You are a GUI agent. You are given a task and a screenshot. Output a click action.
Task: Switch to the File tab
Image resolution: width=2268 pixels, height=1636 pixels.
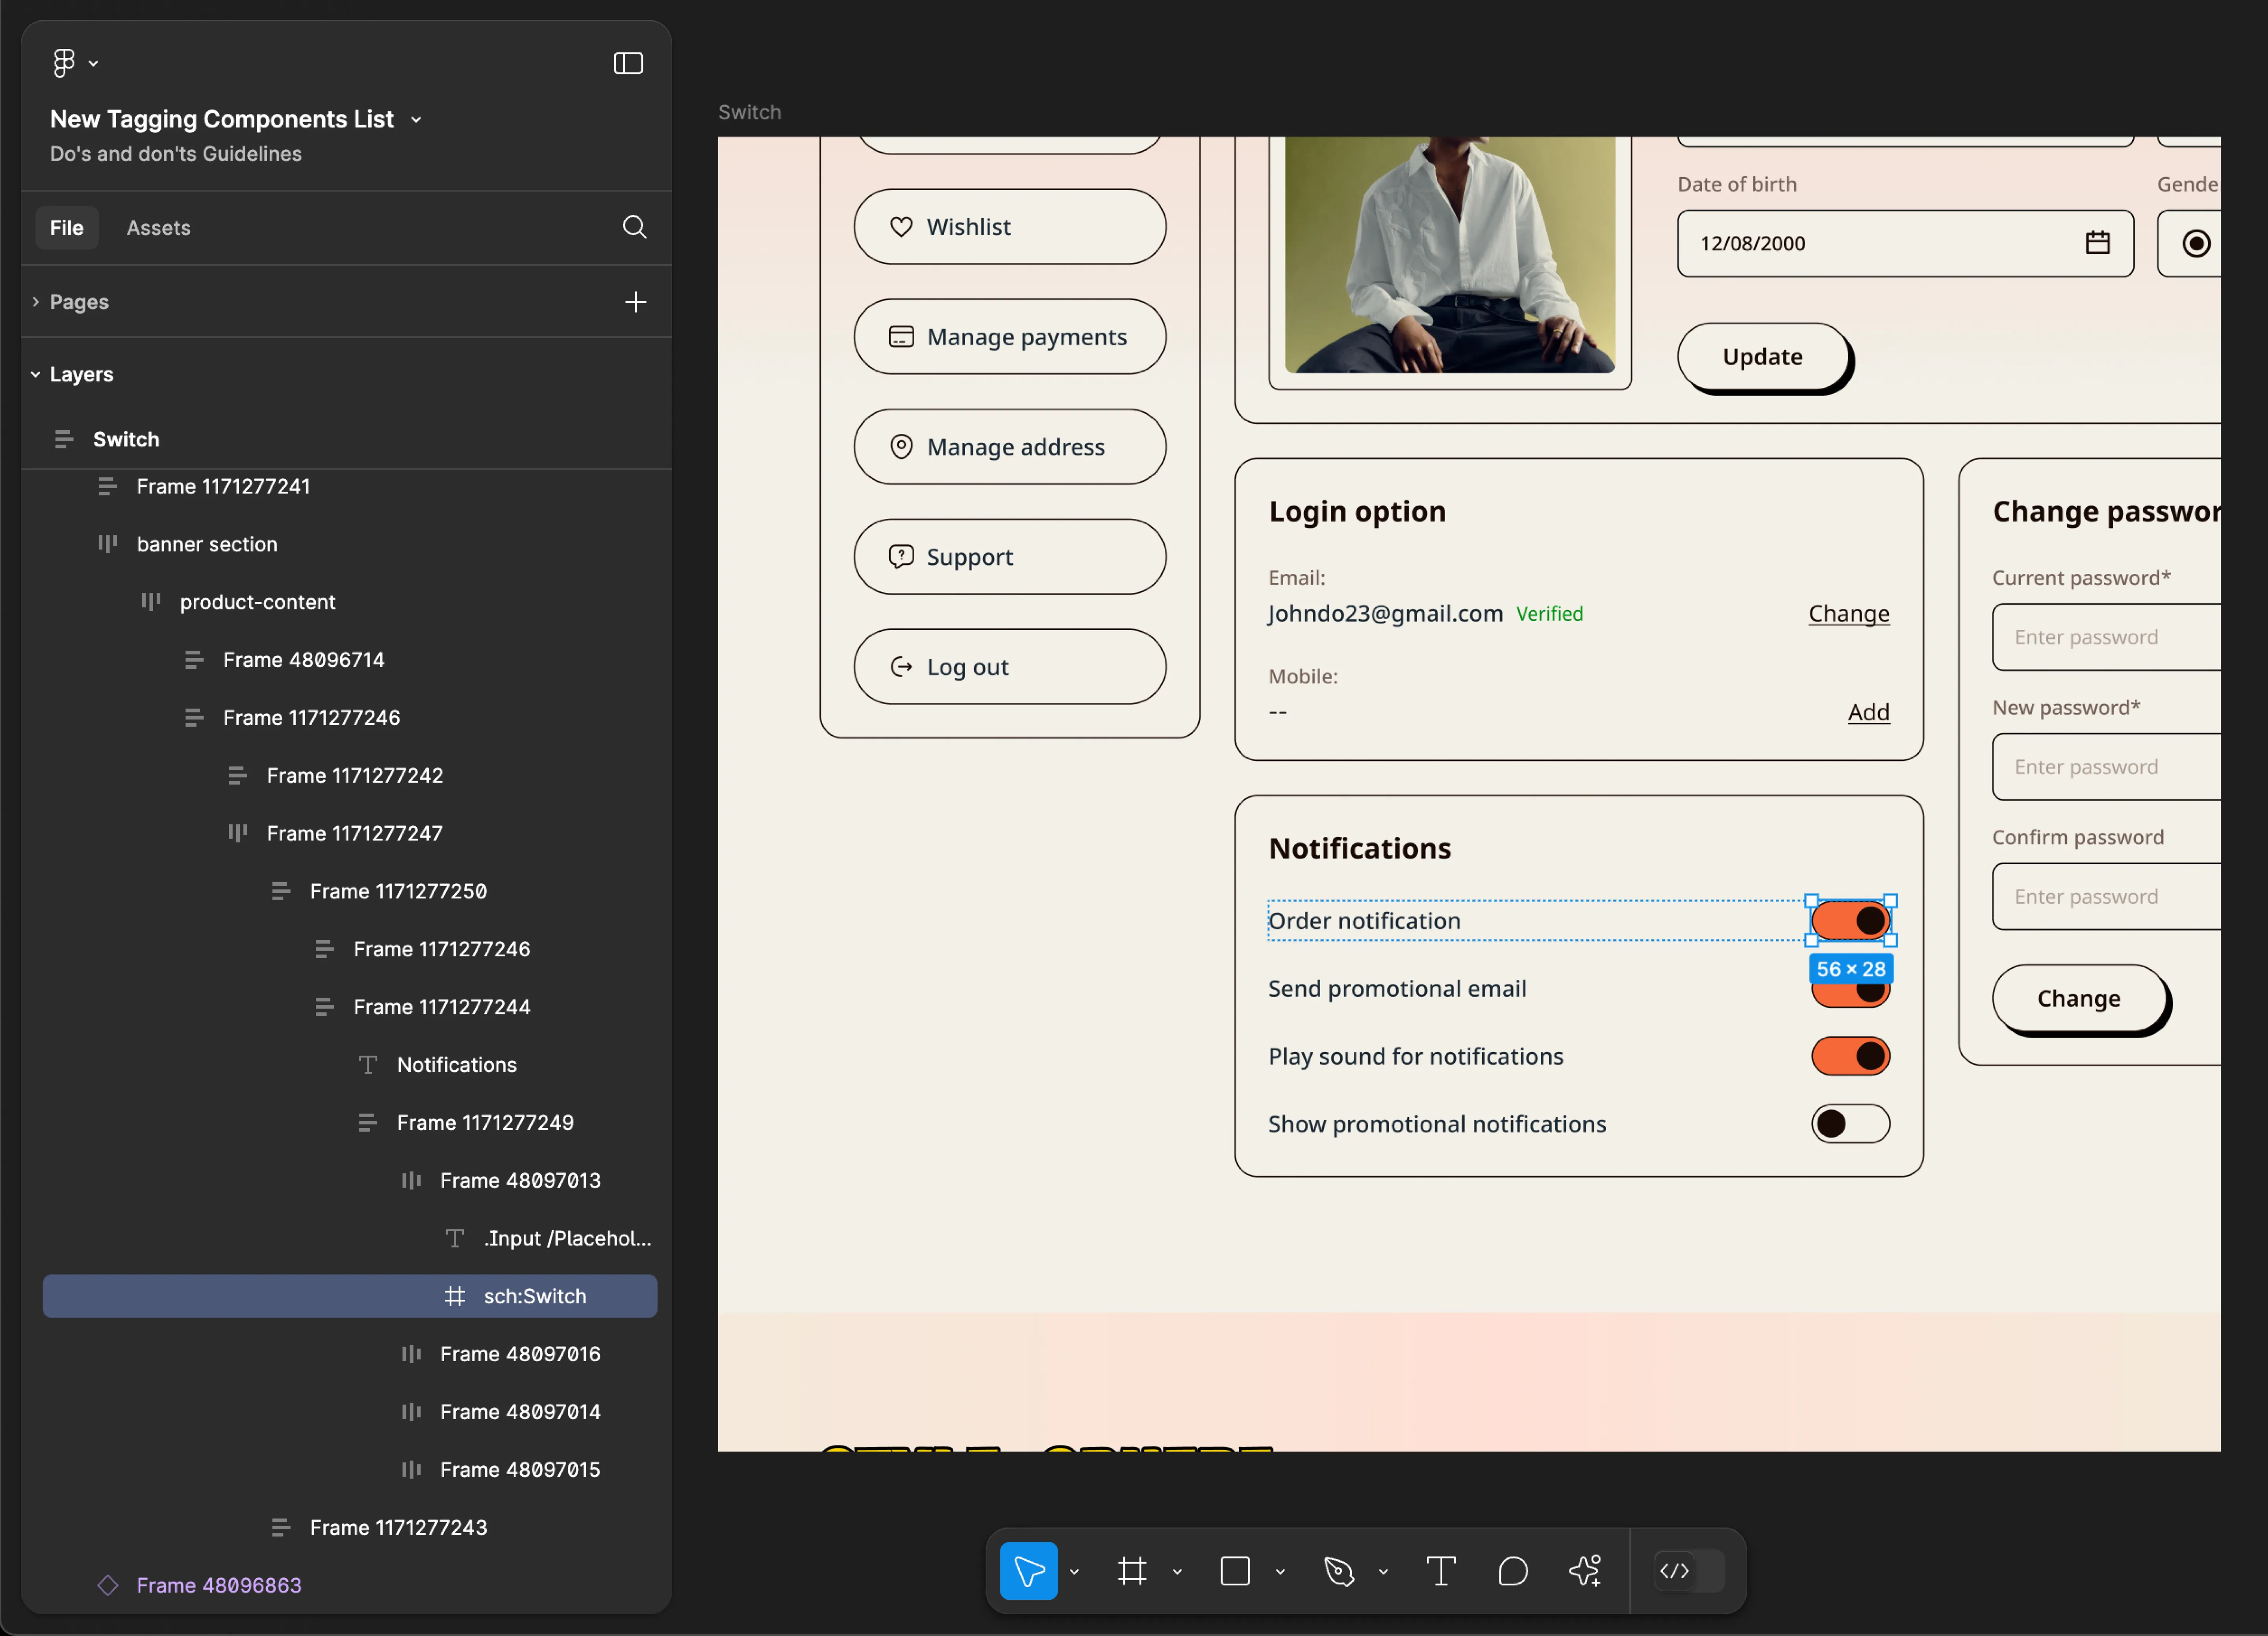point(66,227)
